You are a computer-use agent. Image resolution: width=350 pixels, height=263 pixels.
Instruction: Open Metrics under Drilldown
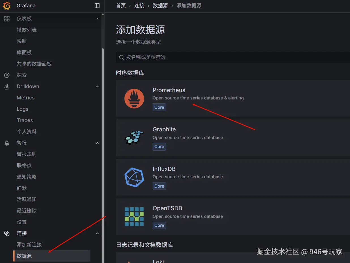[x=25, y=98]
